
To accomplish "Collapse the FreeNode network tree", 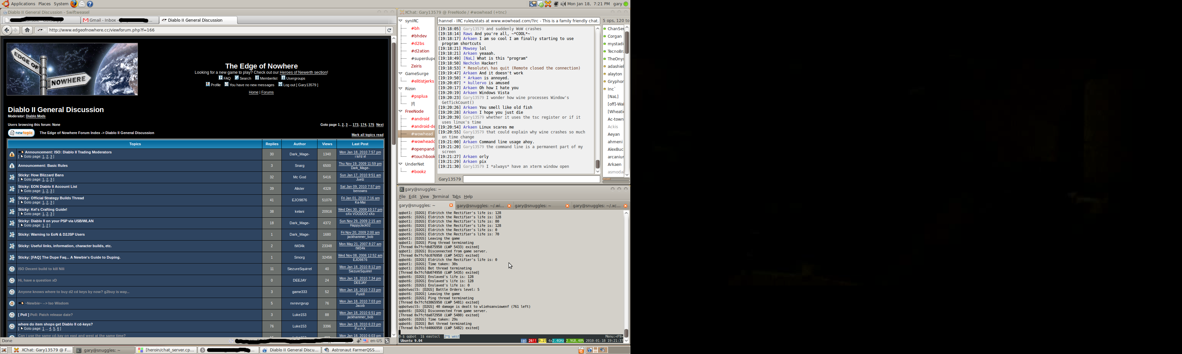I will pyautogui.click(x=401, y=111).
